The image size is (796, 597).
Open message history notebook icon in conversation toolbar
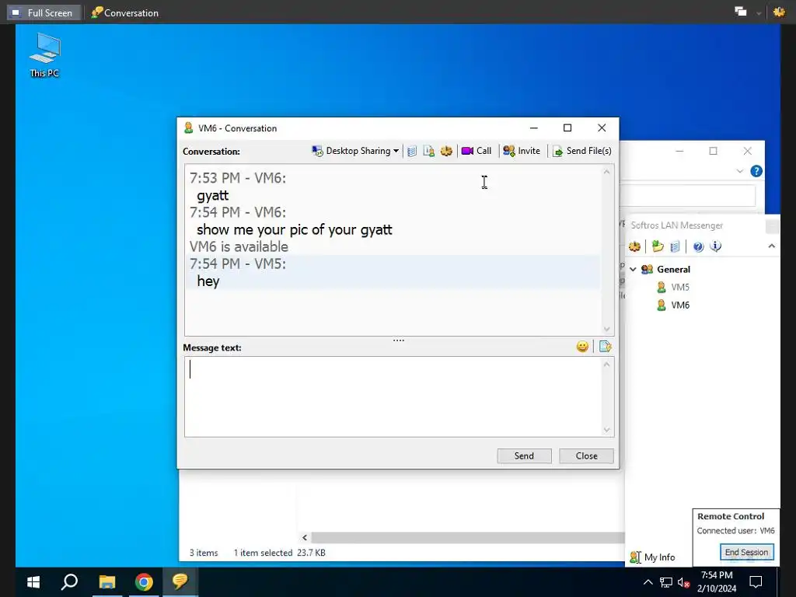click(412, 151)
